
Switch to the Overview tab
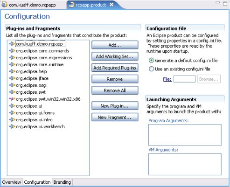(12, 182)
